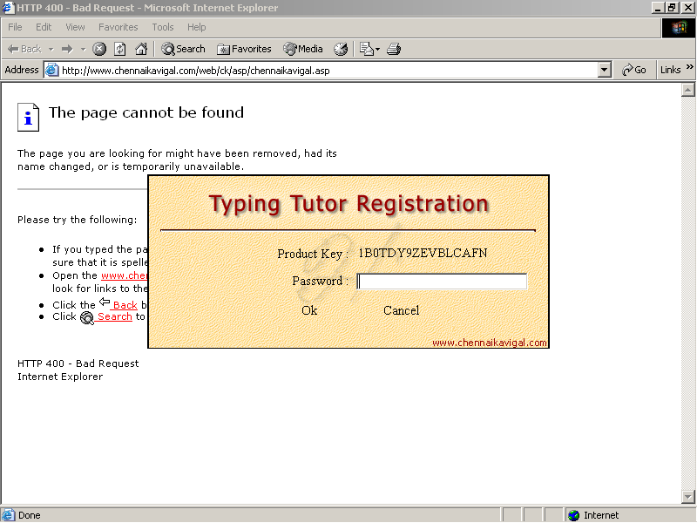Open the Media pane from toolbar
This screenshot has width=697, height=523.
pos(302,49)
